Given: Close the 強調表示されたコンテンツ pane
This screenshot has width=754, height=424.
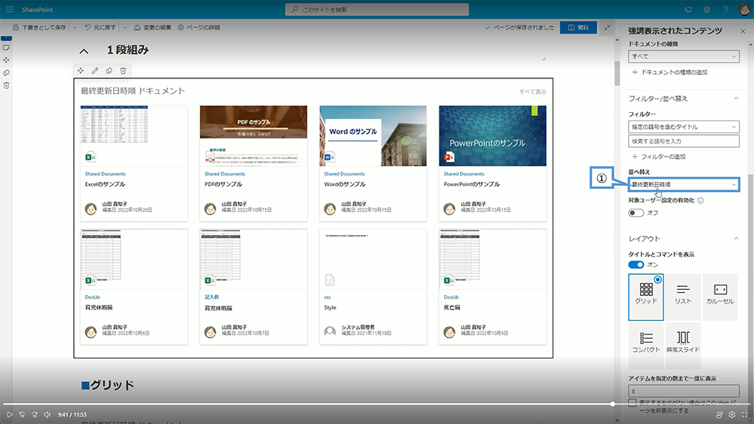Looking at the screenshot, I should pyautogui.click(x=743, y=31).
